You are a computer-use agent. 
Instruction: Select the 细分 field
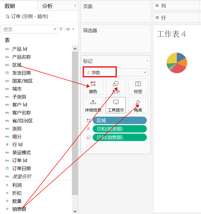17,137
